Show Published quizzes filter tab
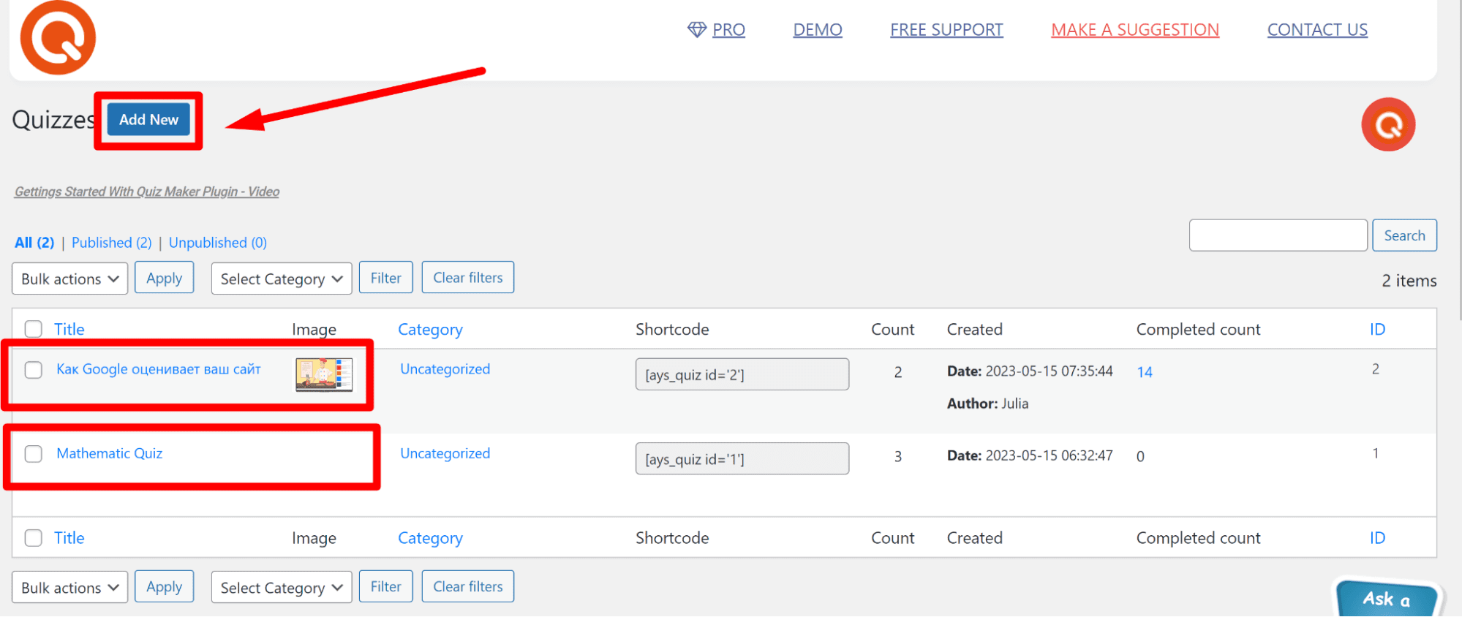This screenshot has width=1462, height=617. pyautogui.click(x=111, y=243)
